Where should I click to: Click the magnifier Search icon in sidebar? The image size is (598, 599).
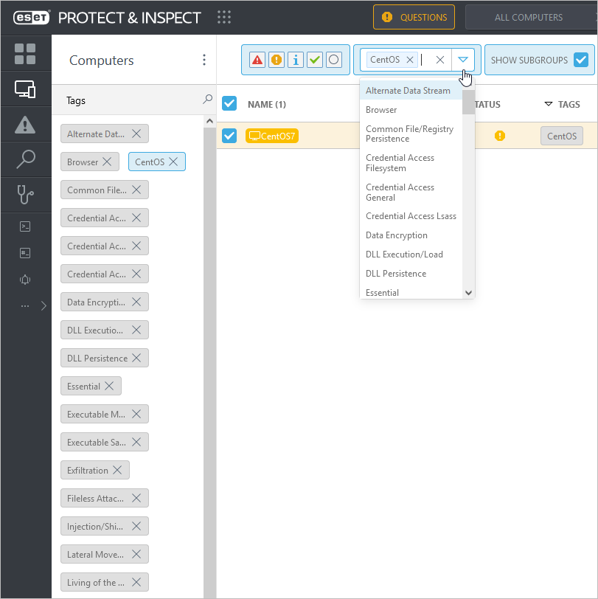25,159
